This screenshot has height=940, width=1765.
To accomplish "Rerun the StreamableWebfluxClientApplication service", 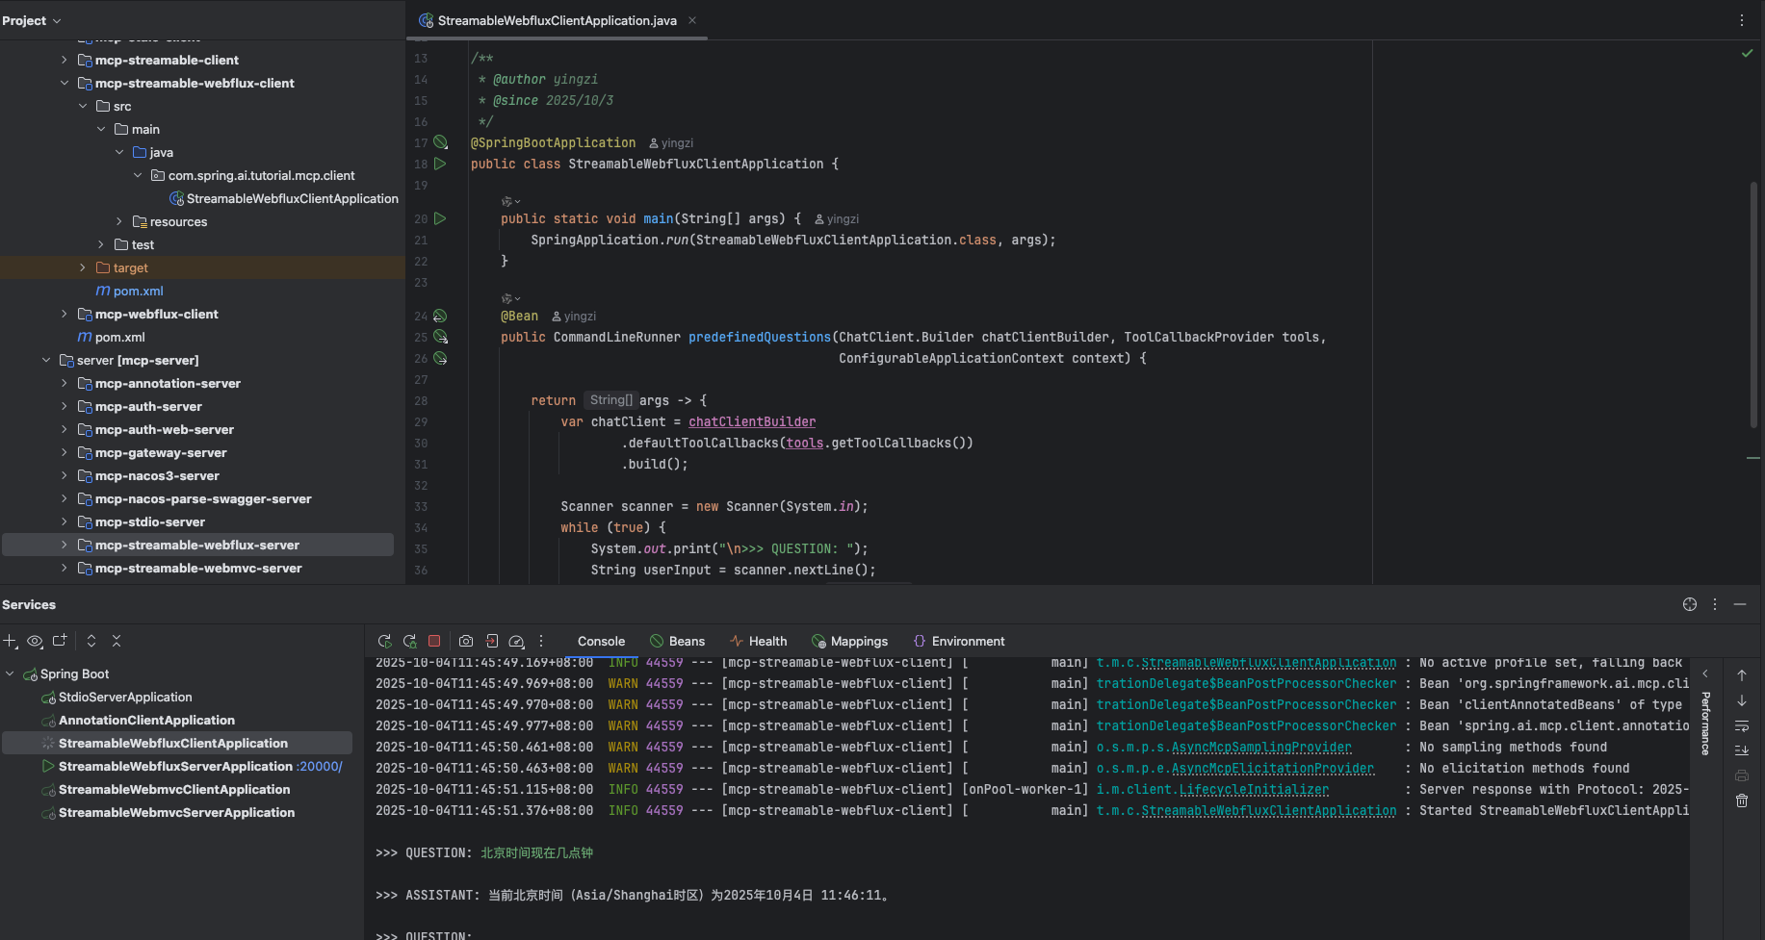I will coord(384,640).
